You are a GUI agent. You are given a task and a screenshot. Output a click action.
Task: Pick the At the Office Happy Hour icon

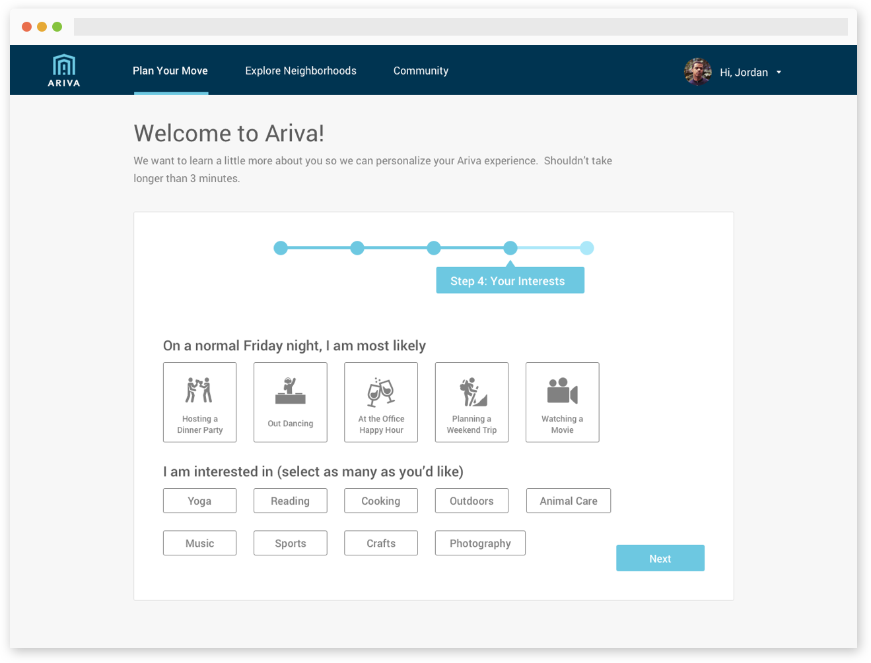380,393
